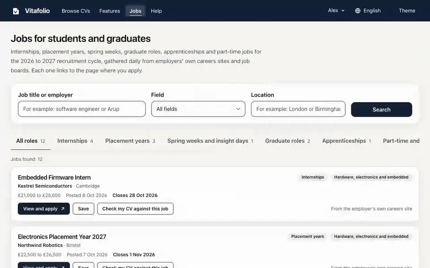Image resolution: width=430 pixels, height=268 pixels.
Task: Click the Theme button
Action: pyautogui.click(x=407, y=11)
